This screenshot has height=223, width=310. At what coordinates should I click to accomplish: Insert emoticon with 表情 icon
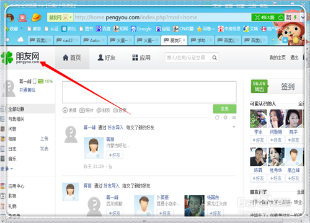(69, 110)
